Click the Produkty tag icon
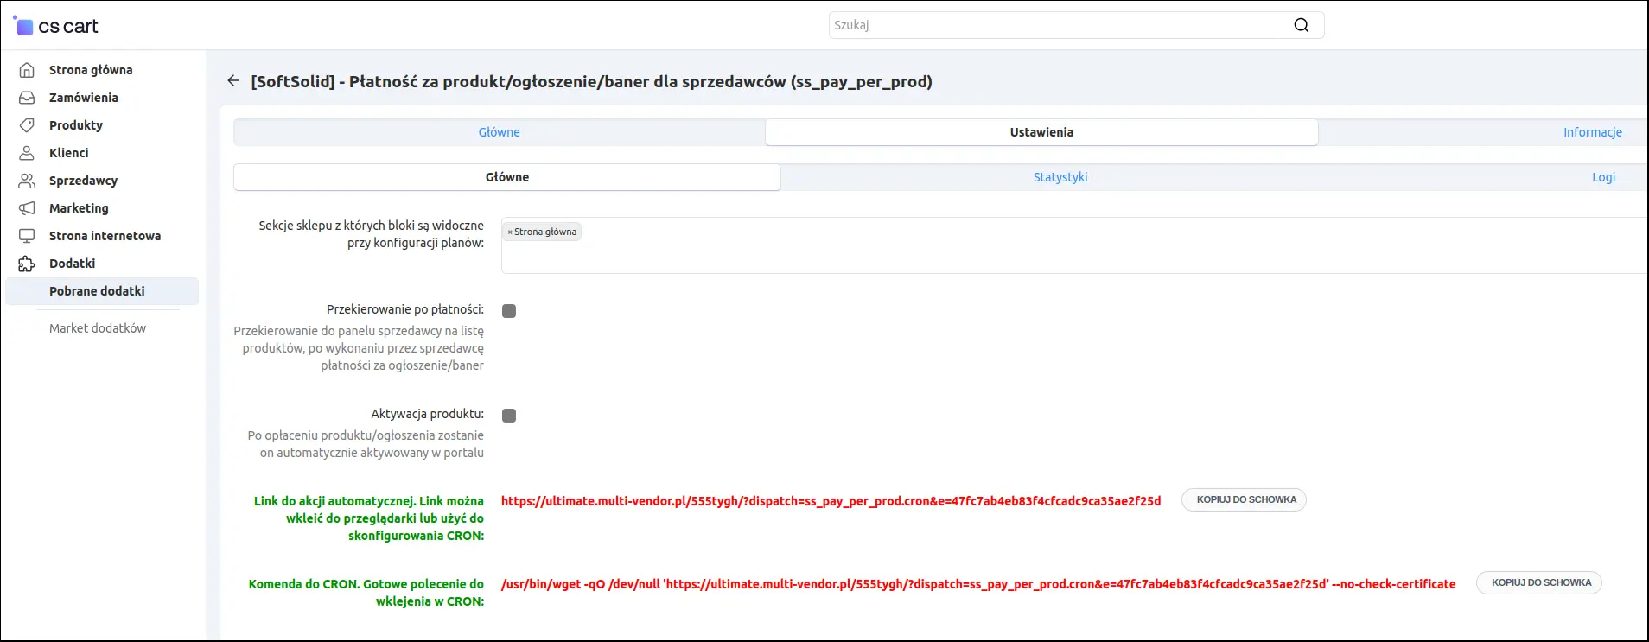The height and width of the screenshot is (642, 1649). coord(27,125)
